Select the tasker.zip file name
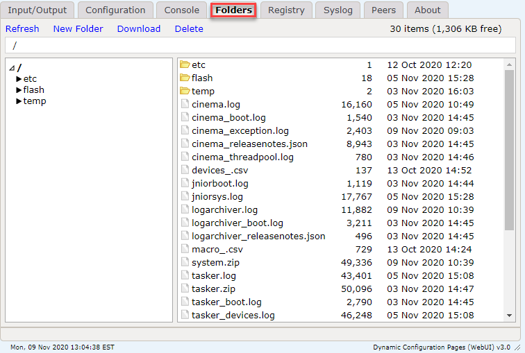The image size is (525, 353). click(x=213, y=289)
